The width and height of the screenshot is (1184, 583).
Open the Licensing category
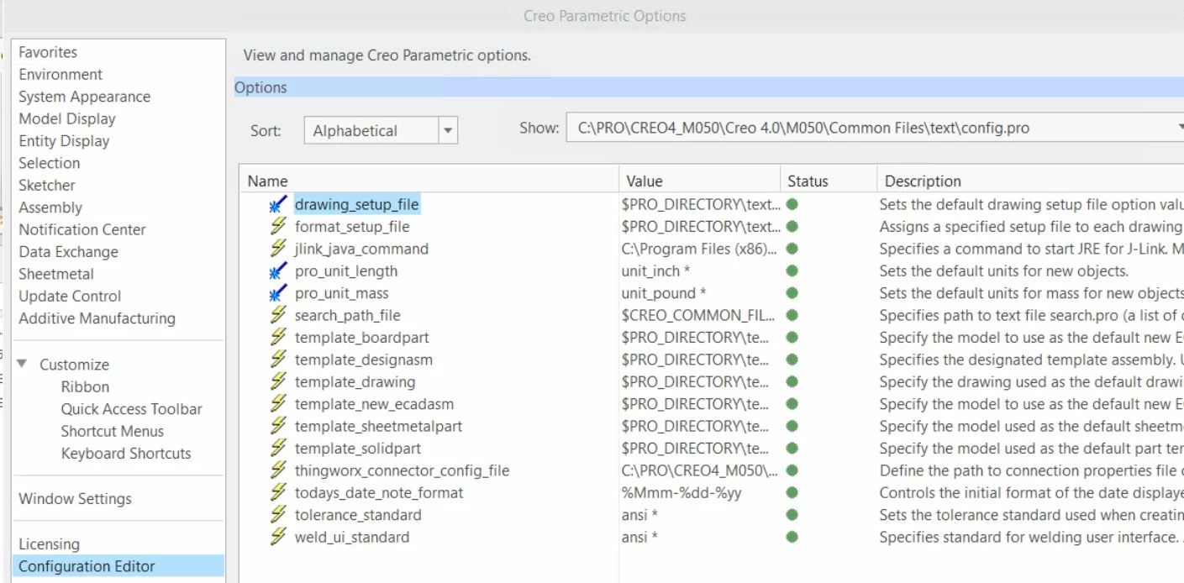[50, 544]
